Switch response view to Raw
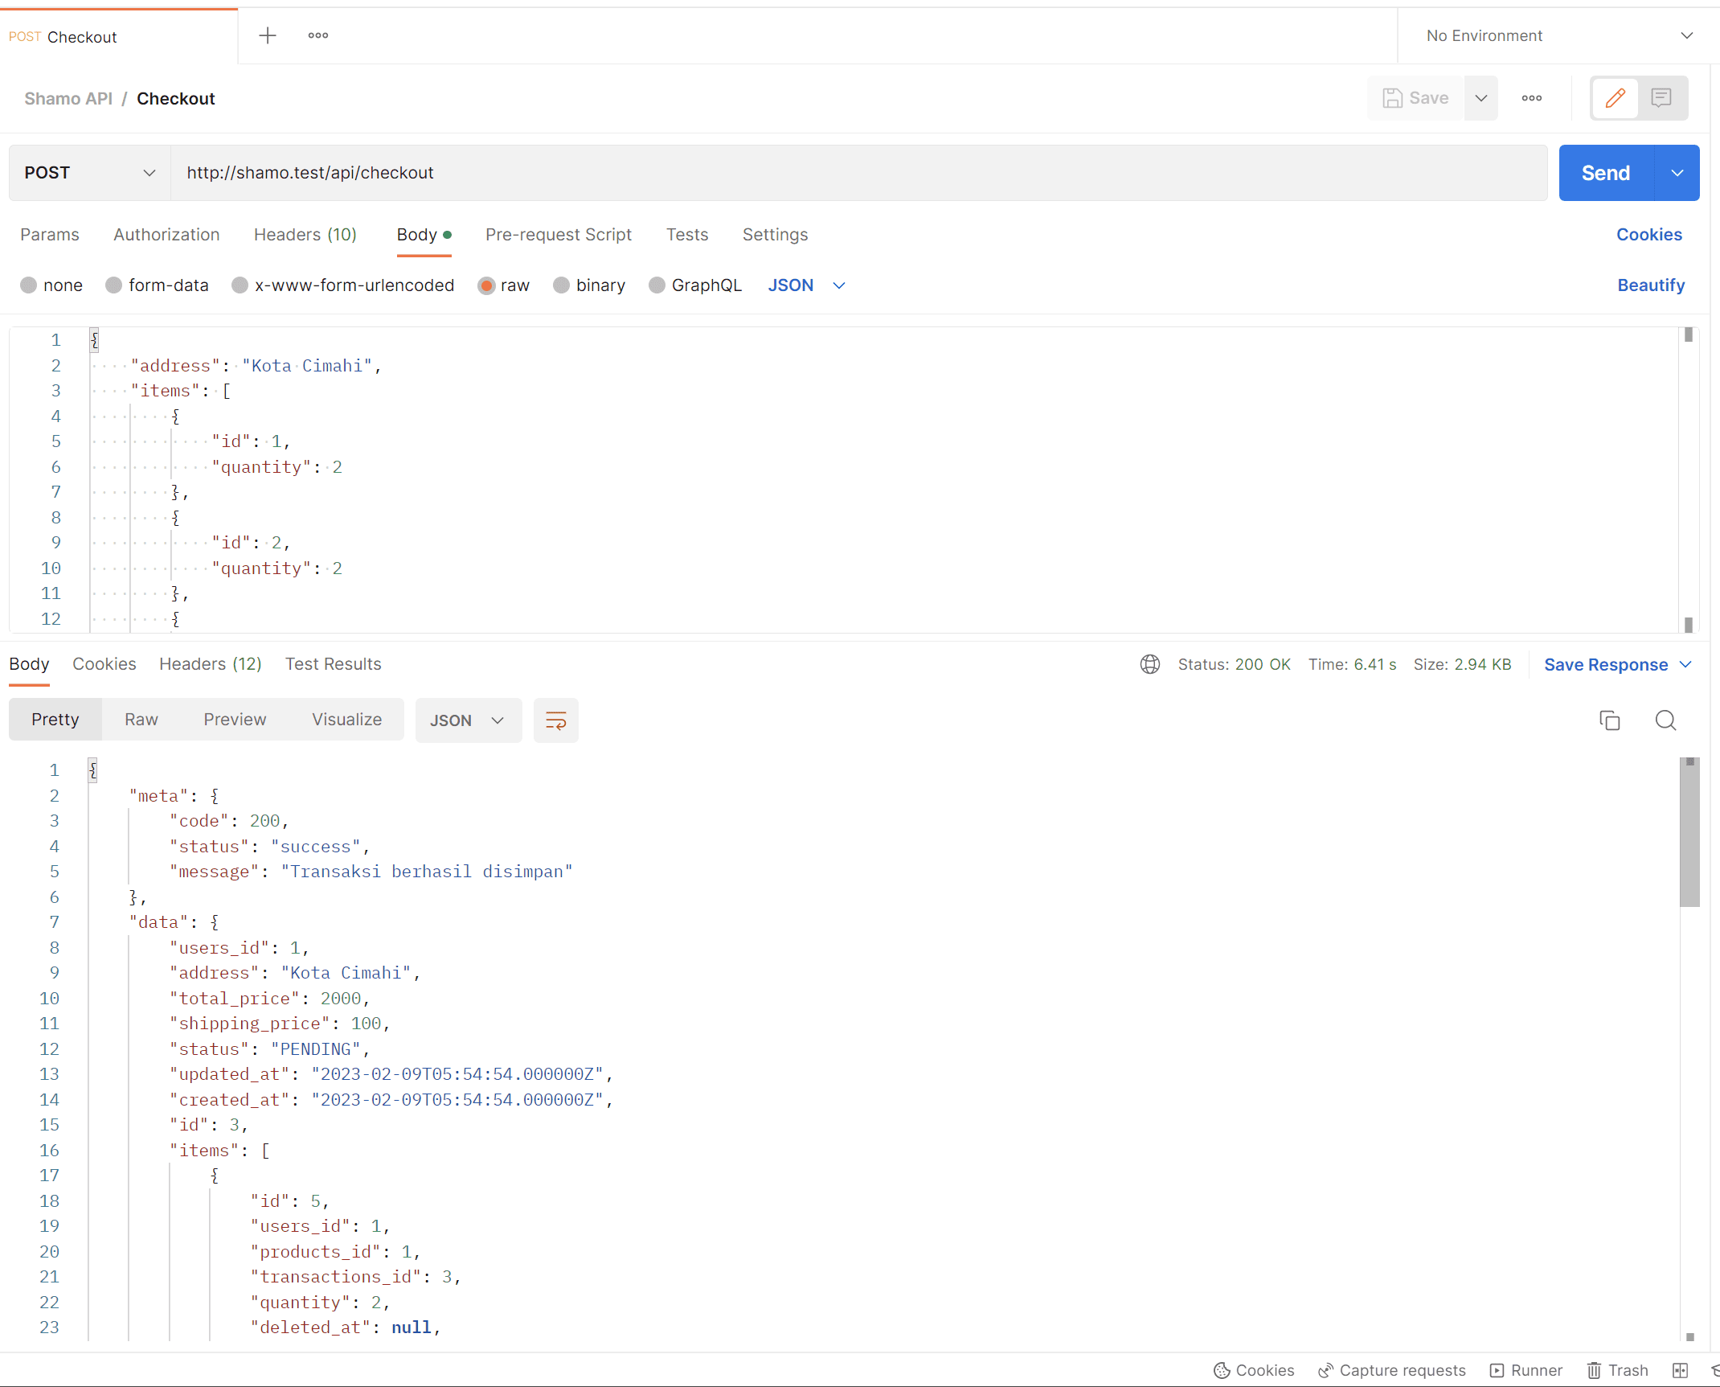Viewport: 1720px width, 1387px height. [x=141, y=720]
